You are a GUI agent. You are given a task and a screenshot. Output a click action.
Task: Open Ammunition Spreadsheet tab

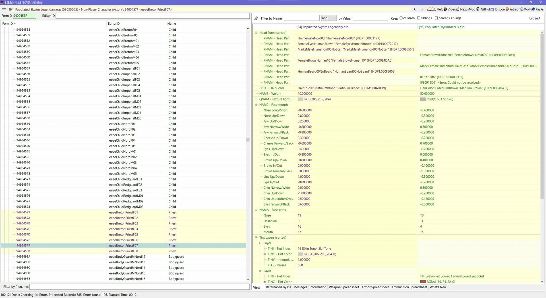(409, 287)
